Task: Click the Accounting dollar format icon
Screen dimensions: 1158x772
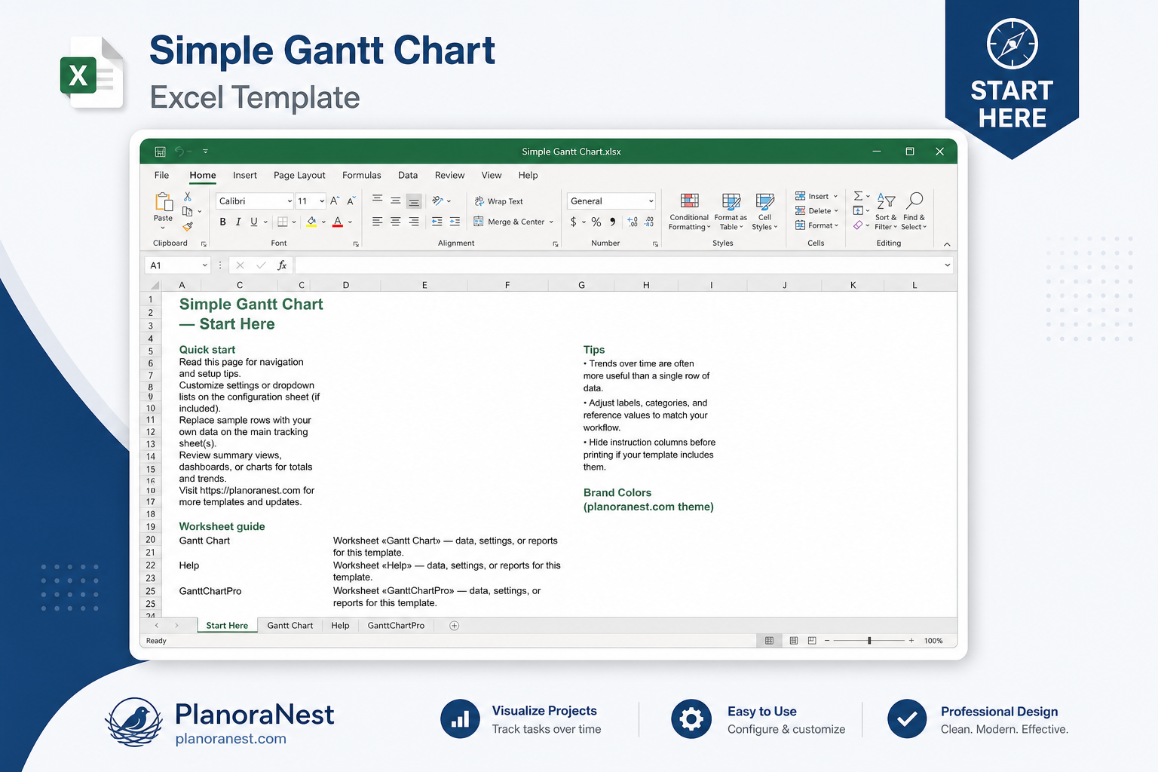Action: [x=574, y=222]
